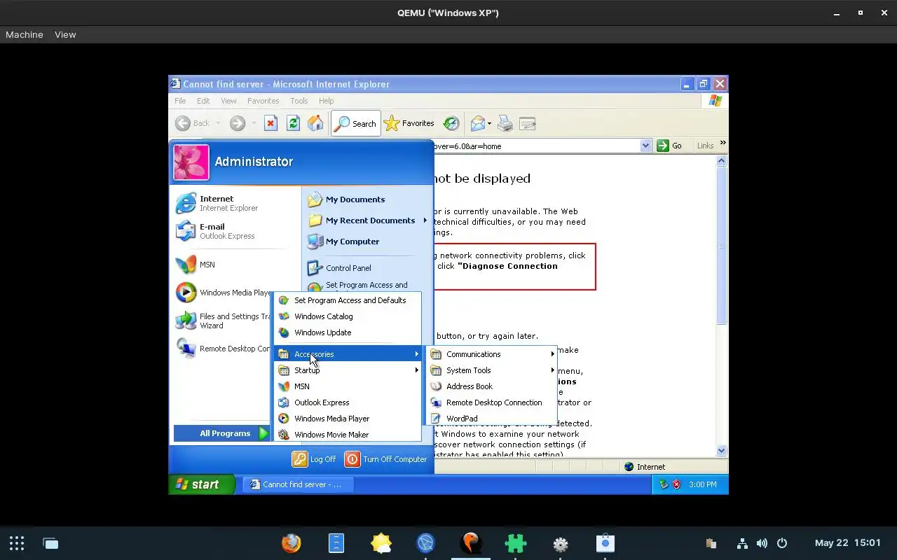Image resolution: width=897 pixels, height=560 pixels.
Task: Expand My Recent Documents submenu
Action: click(369, 220)
